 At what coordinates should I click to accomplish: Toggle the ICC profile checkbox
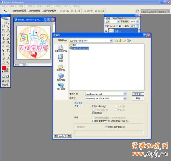click(x=93, y=121)
